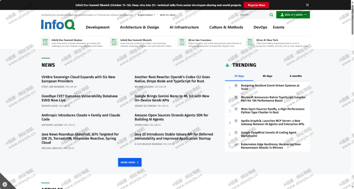Open trending Google DeepMind AlphaEvolve article
Image resolution: width=354 pixels, height=189 pixels.
coord(269,134)
